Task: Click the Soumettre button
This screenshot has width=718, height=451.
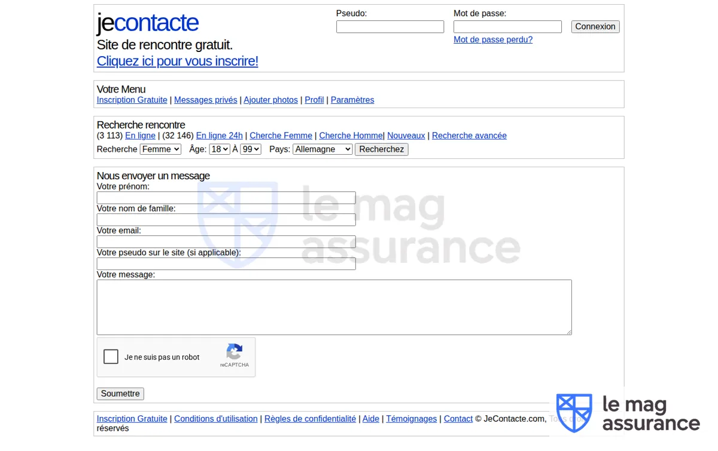Action: 120,394
